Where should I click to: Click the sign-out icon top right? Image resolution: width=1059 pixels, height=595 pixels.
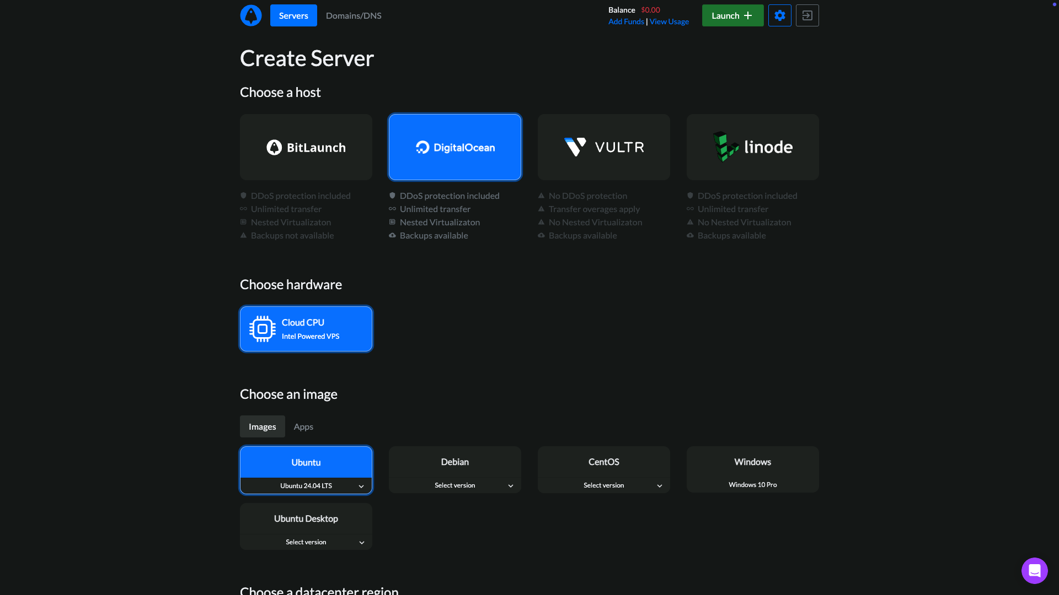[x=807, y=15]
